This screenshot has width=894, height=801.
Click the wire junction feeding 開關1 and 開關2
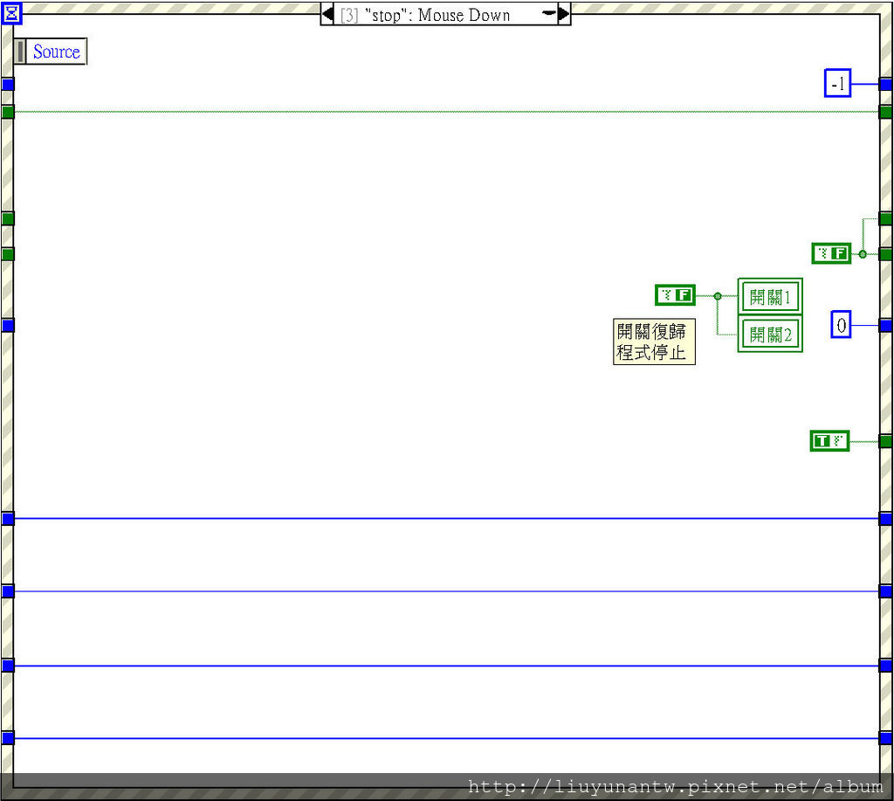[x=718, y=296]
